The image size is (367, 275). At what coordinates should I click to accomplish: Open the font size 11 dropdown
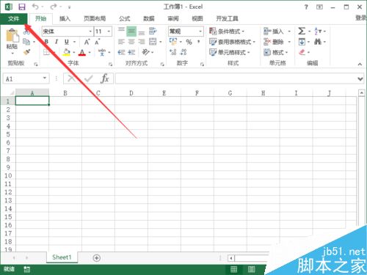click(x=109, y=32)
